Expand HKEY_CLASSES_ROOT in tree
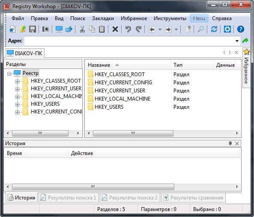Viewport: 254px width, 217px height. (17, 81)
